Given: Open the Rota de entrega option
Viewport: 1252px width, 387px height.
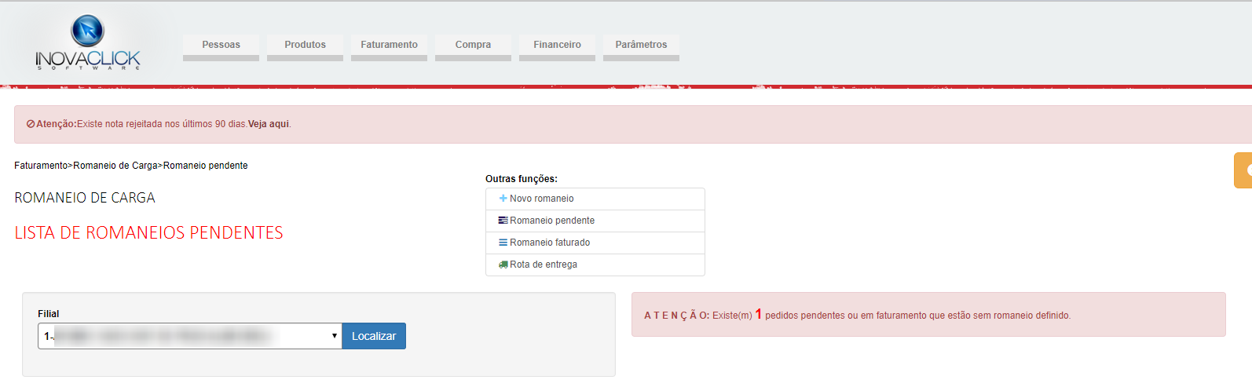Looking at the screenshot, I should click(x=544, y=265).
